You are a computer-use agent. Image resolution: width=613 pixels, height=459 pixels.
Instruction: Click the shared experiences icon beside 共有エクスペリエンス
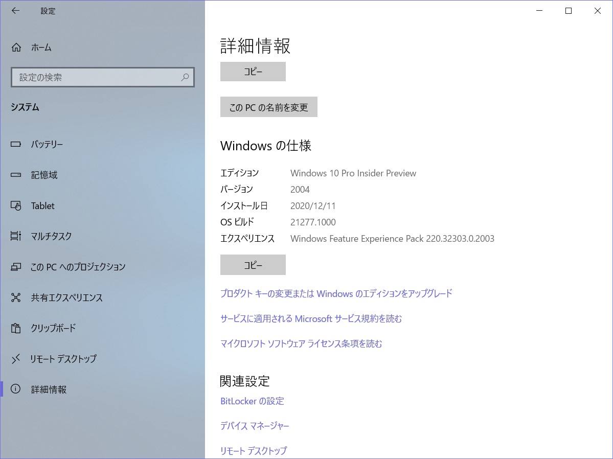tap(16, 297)
